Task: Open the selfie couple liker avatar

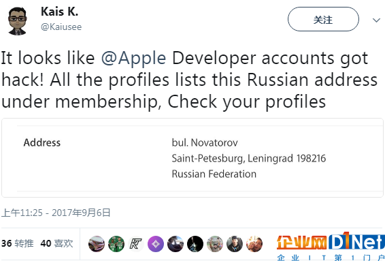Action: point(254,244)
